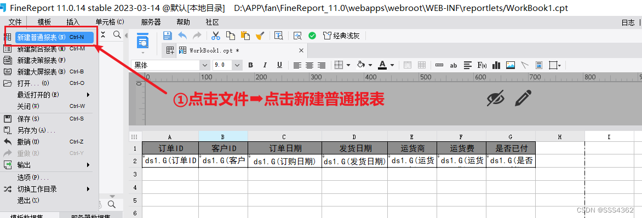Click the green checkmark status icon

(312, 36)
